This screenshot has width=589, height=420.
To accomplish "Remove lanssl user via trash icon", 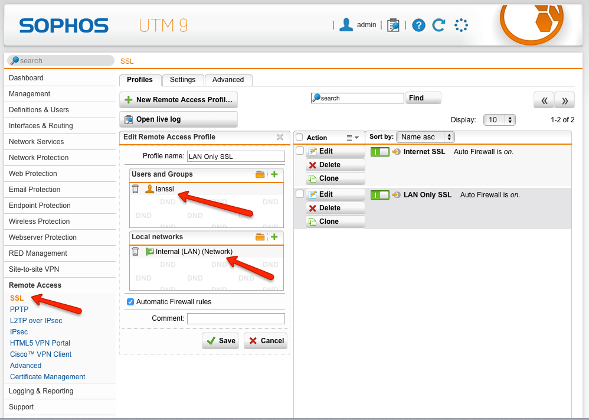I will coord(136,189).
